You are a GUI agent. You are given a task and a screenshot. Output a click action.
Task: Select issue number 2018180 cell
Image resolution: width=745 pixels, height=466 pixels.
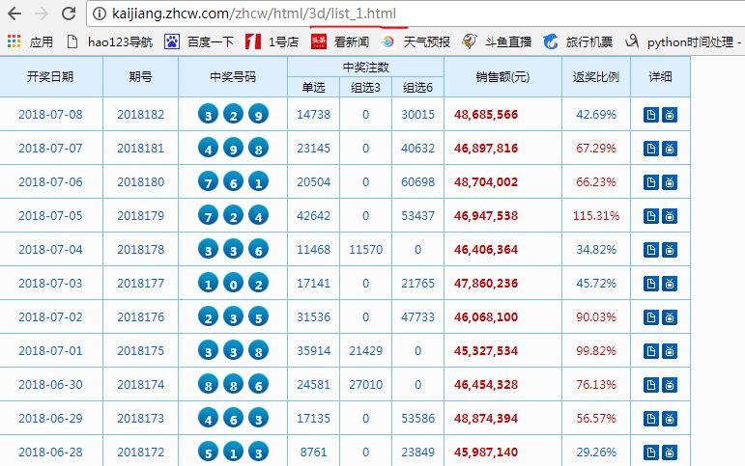coord(140,182)
